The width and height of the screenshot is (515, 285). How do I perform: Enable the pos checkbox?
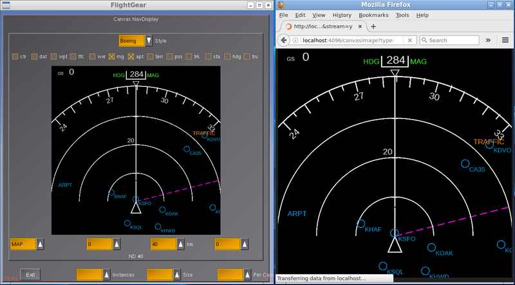click(169, 57)
